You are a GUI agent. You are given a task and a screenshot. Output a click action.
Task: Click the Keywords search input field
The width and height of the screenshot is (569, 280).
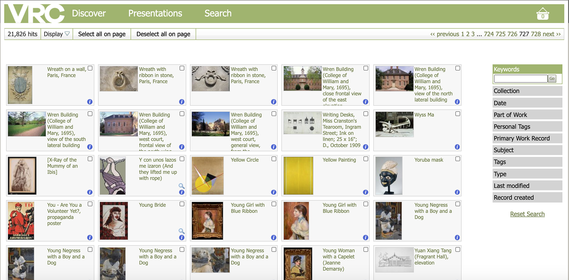(x=520, y=79)
